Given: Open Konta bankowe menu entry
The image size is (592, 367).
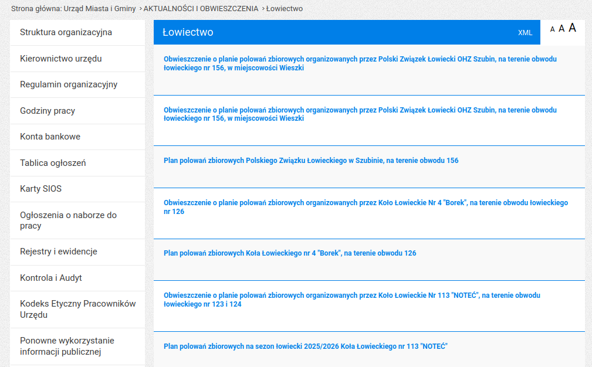Looking at the screenshot, I should pos(50,137).
